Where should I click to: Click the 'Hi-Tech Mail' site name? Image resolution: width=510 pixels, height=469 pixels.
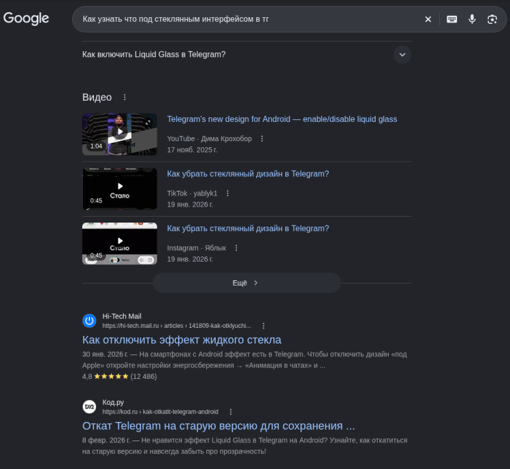coord(122,316)
